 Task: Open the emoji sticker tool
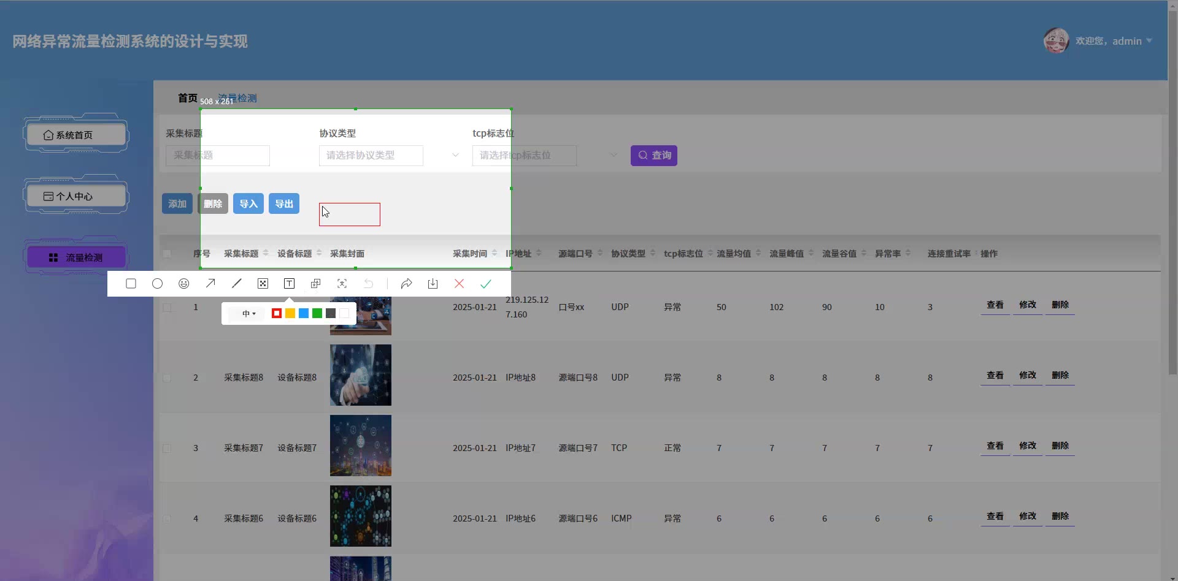tap(183, 284)
